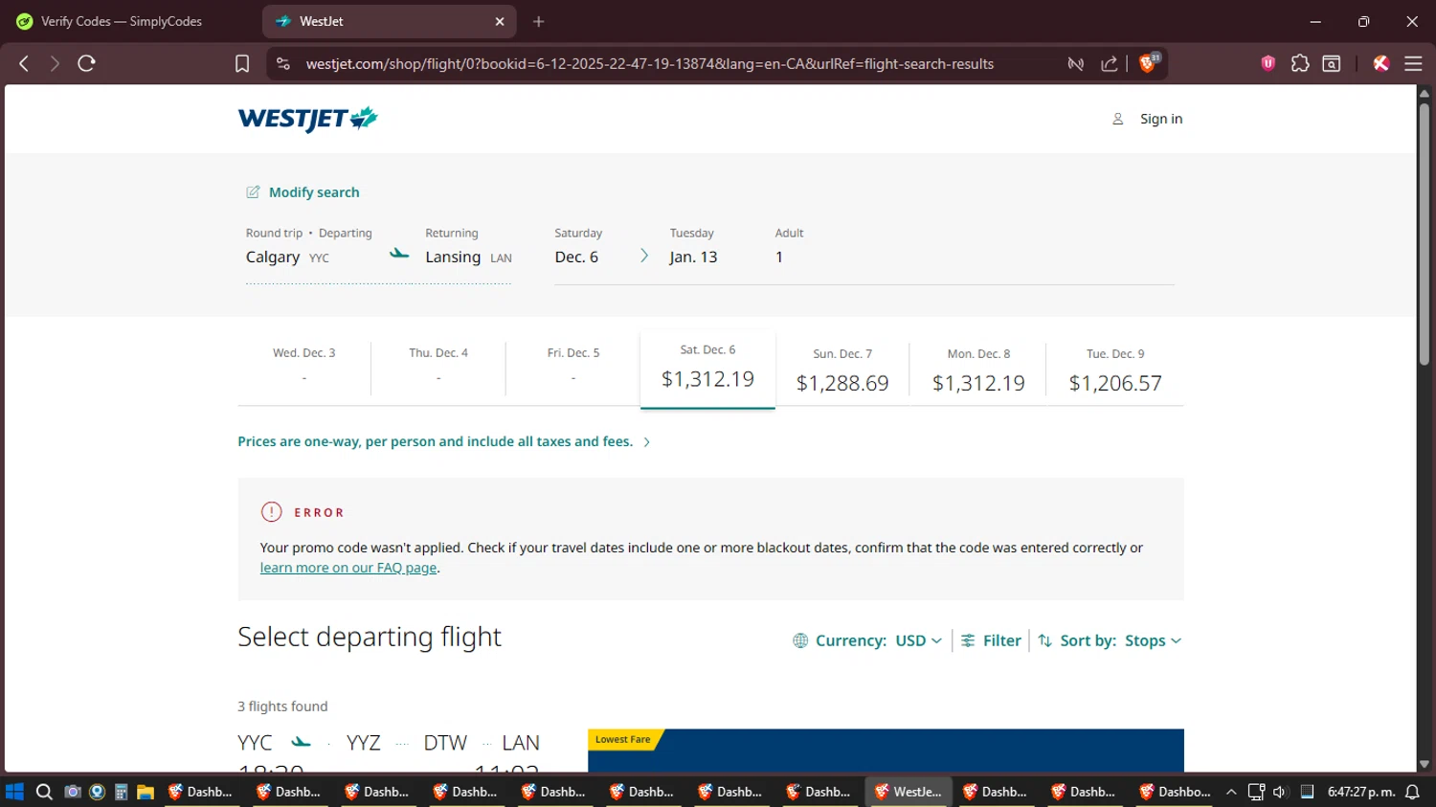Screen dimensions: 1436x807
Task: Open Windows taskbar search
Action: tap(44, 792)
